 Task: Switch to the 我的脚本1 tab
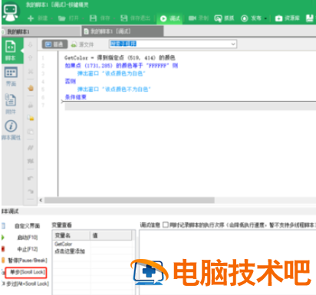pyautogui.click(x=41, y=31)
